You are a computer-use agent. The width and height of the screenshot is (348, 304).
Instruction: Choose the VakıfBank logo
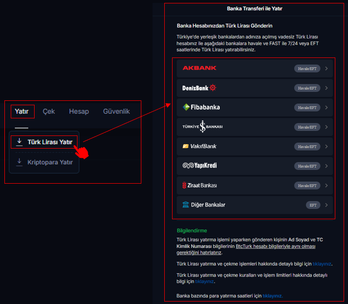pyautogui.click(x=199, y=146)
